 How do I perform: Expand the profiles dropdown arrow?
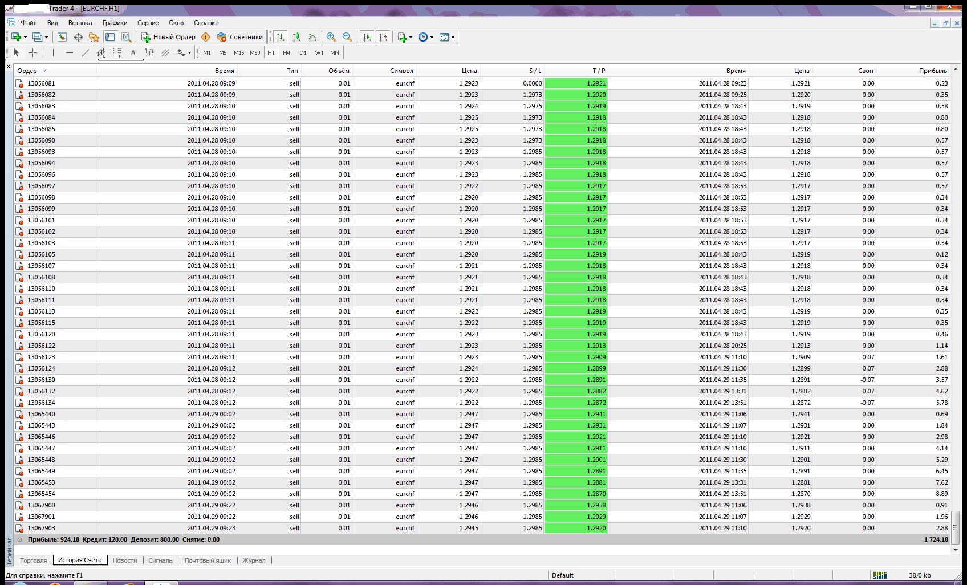coord(46,38)
